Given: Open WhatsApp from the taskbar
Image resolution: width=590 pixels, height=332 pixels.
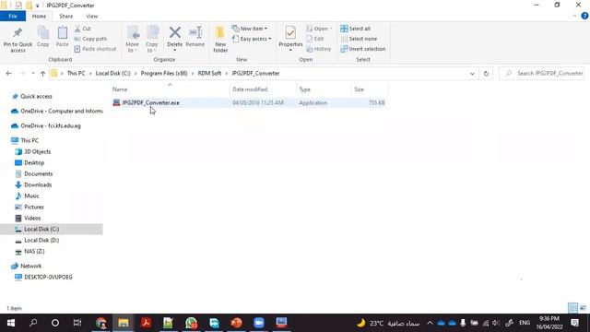Looking at the screenshot, I should point(191,323).
